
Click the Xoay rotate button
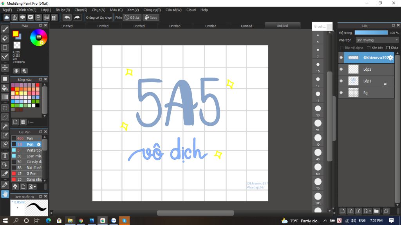click(151, 17)
